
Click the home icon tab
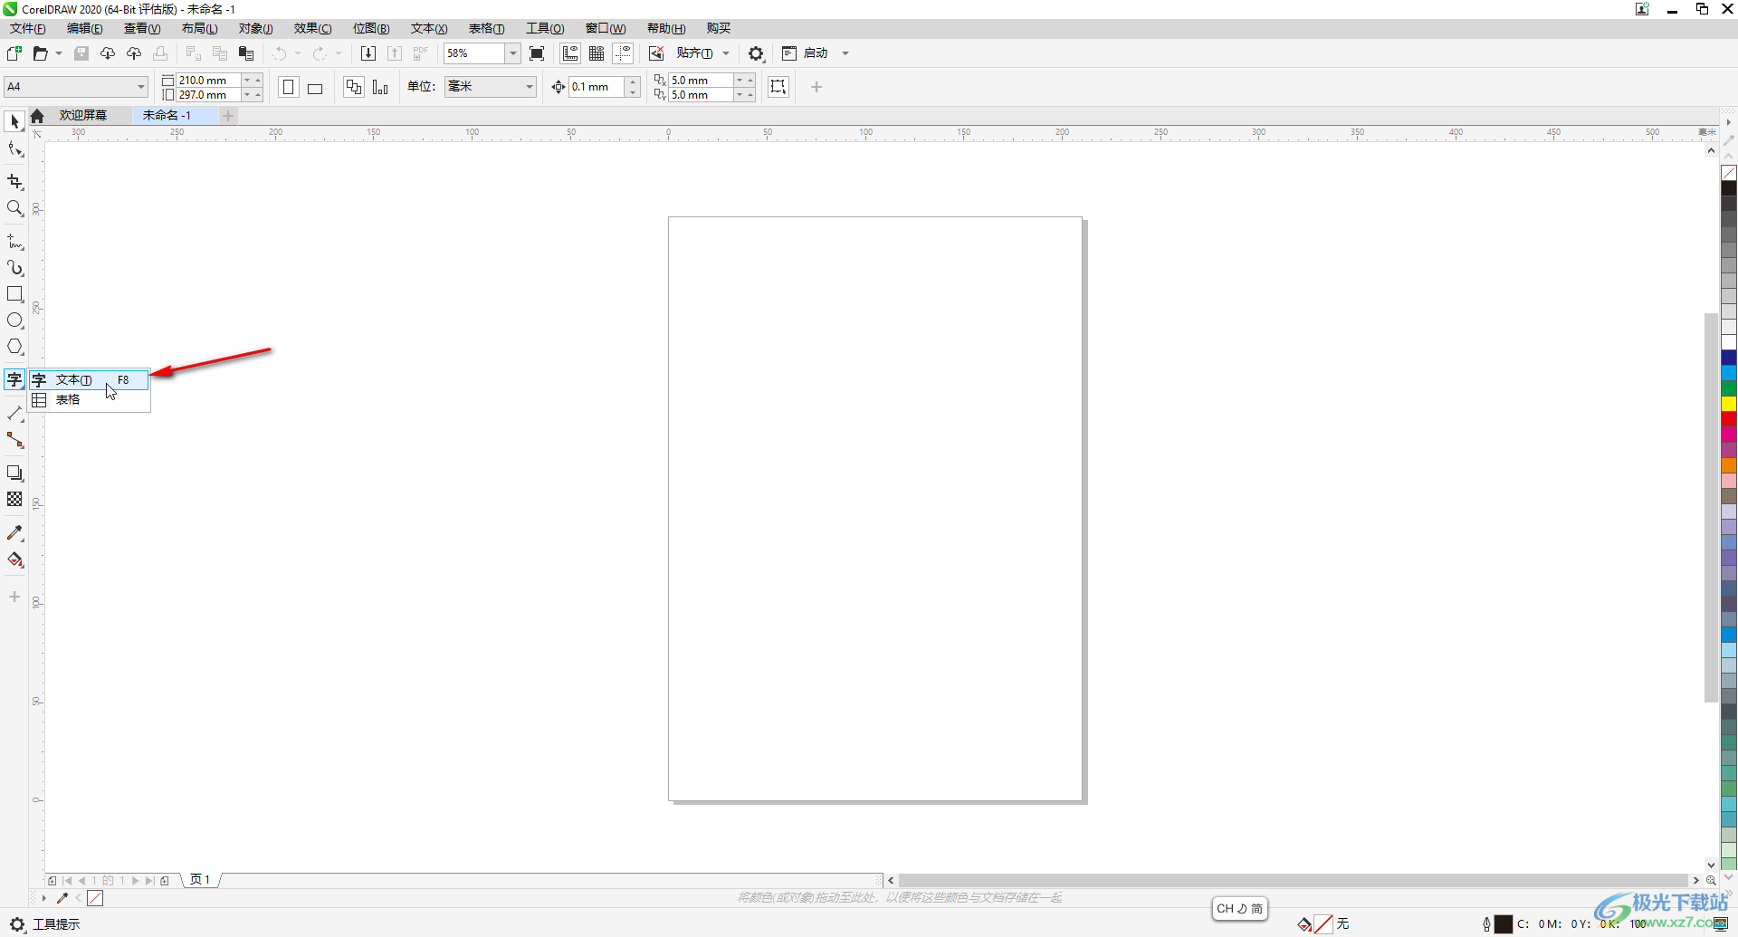tap(37, 116)
